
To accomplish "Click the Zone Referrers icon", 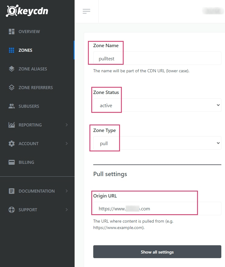I will coord(12,87).
